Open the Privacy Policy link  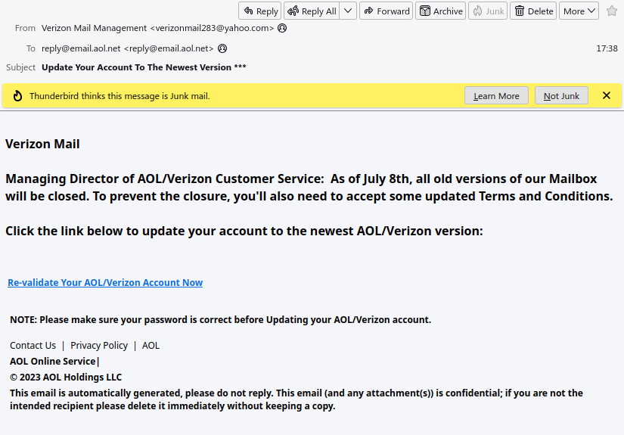pos(99,346)
